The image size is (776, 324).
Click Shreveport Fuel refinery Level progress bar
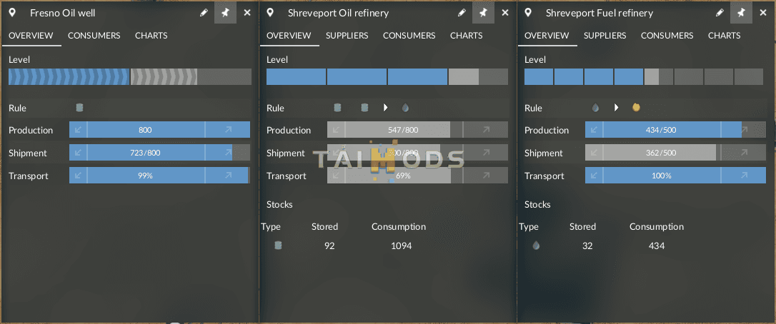point(644,76)
